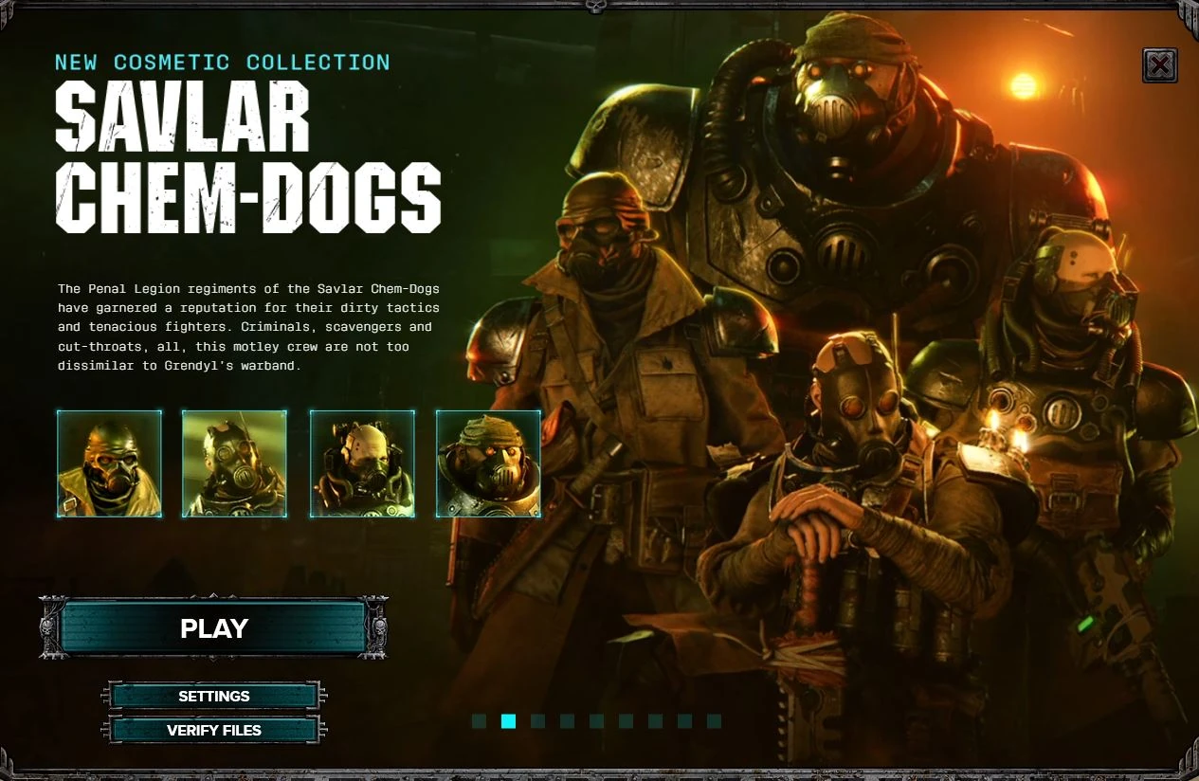Go to the seventh carousel slide dot
The image size is (1199, 781).
[655, 721]
